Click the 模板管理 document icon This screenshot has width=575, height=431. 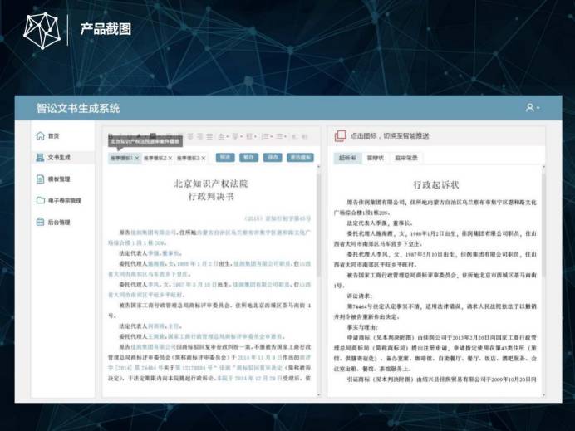40,179
